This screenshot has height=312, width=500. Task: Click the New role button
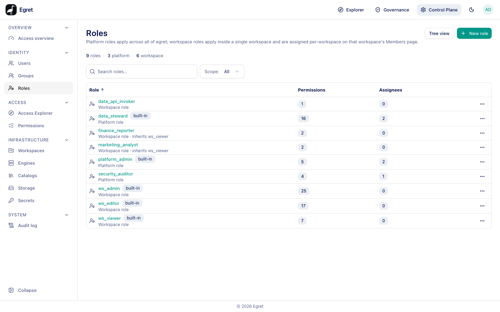click(x=474, y=33)
